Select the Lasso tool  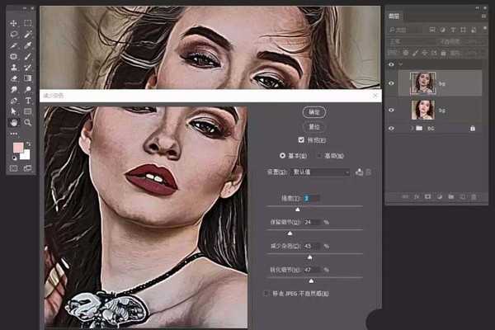coord(13,34)
